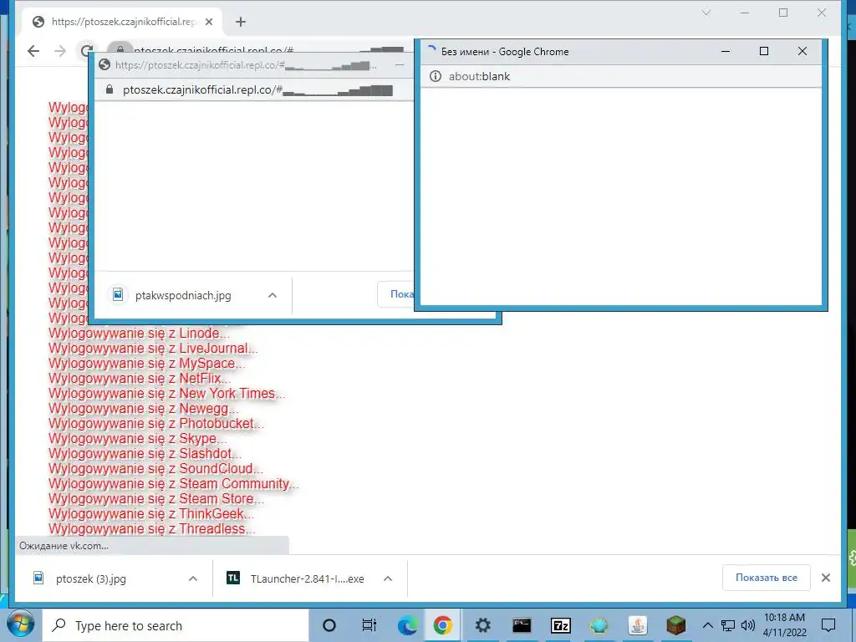Click text Wylogowywanie się z Steam Store

tap(156, 498)
